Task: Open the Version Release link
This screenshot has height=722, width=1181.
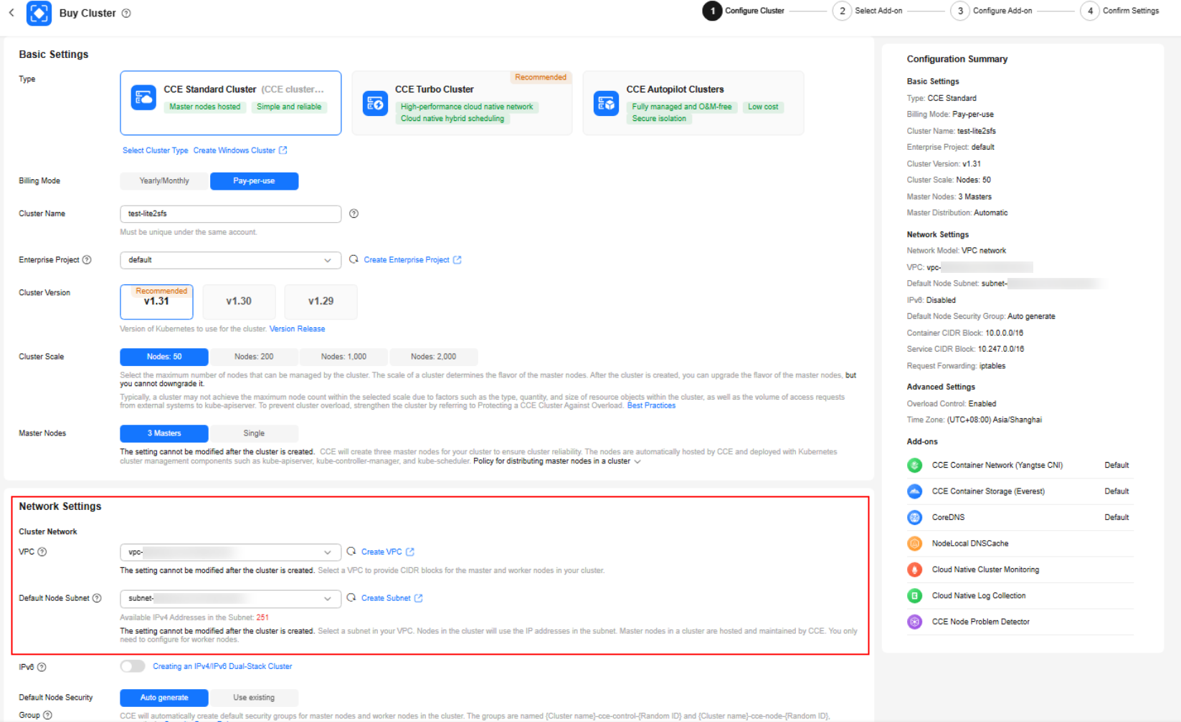Action: pos(297,329)
